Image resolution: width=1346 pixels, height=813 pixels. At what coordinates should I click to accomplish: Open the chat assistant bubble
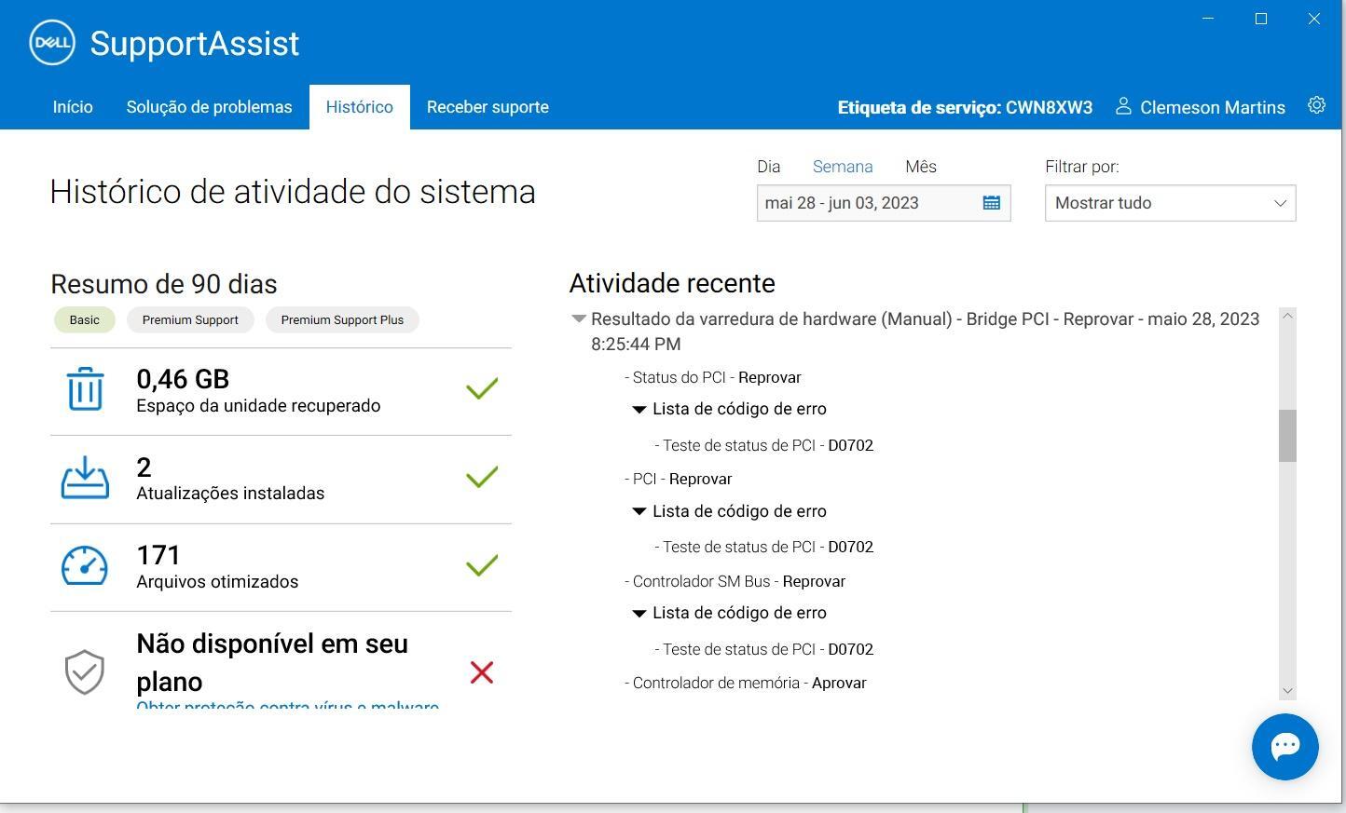click(1284, 746)
